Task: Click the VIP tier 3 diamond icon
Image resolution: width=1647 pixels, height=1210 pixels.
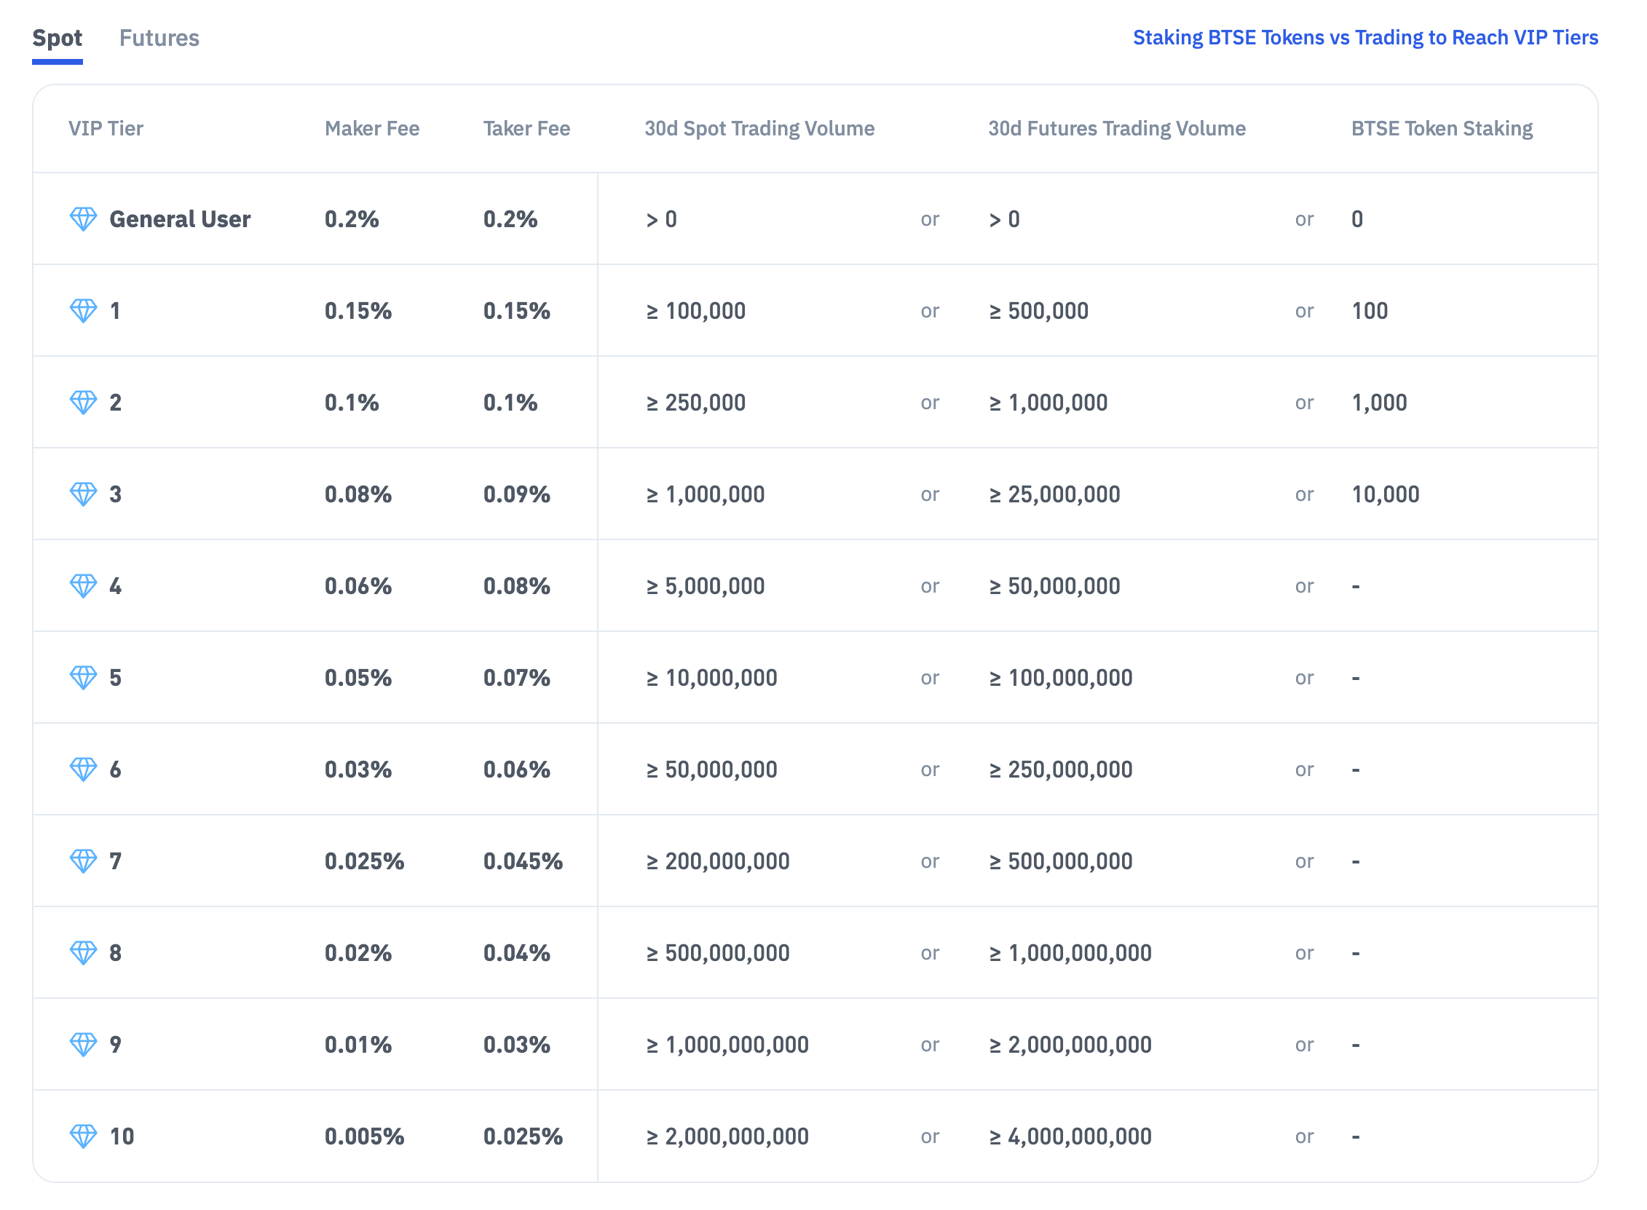Action: (x=83, y=494)
